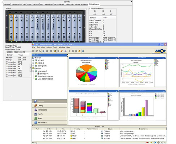
Task: Open the Reports navigation pane
Action: pyautogui.click(x=49, y=114)
